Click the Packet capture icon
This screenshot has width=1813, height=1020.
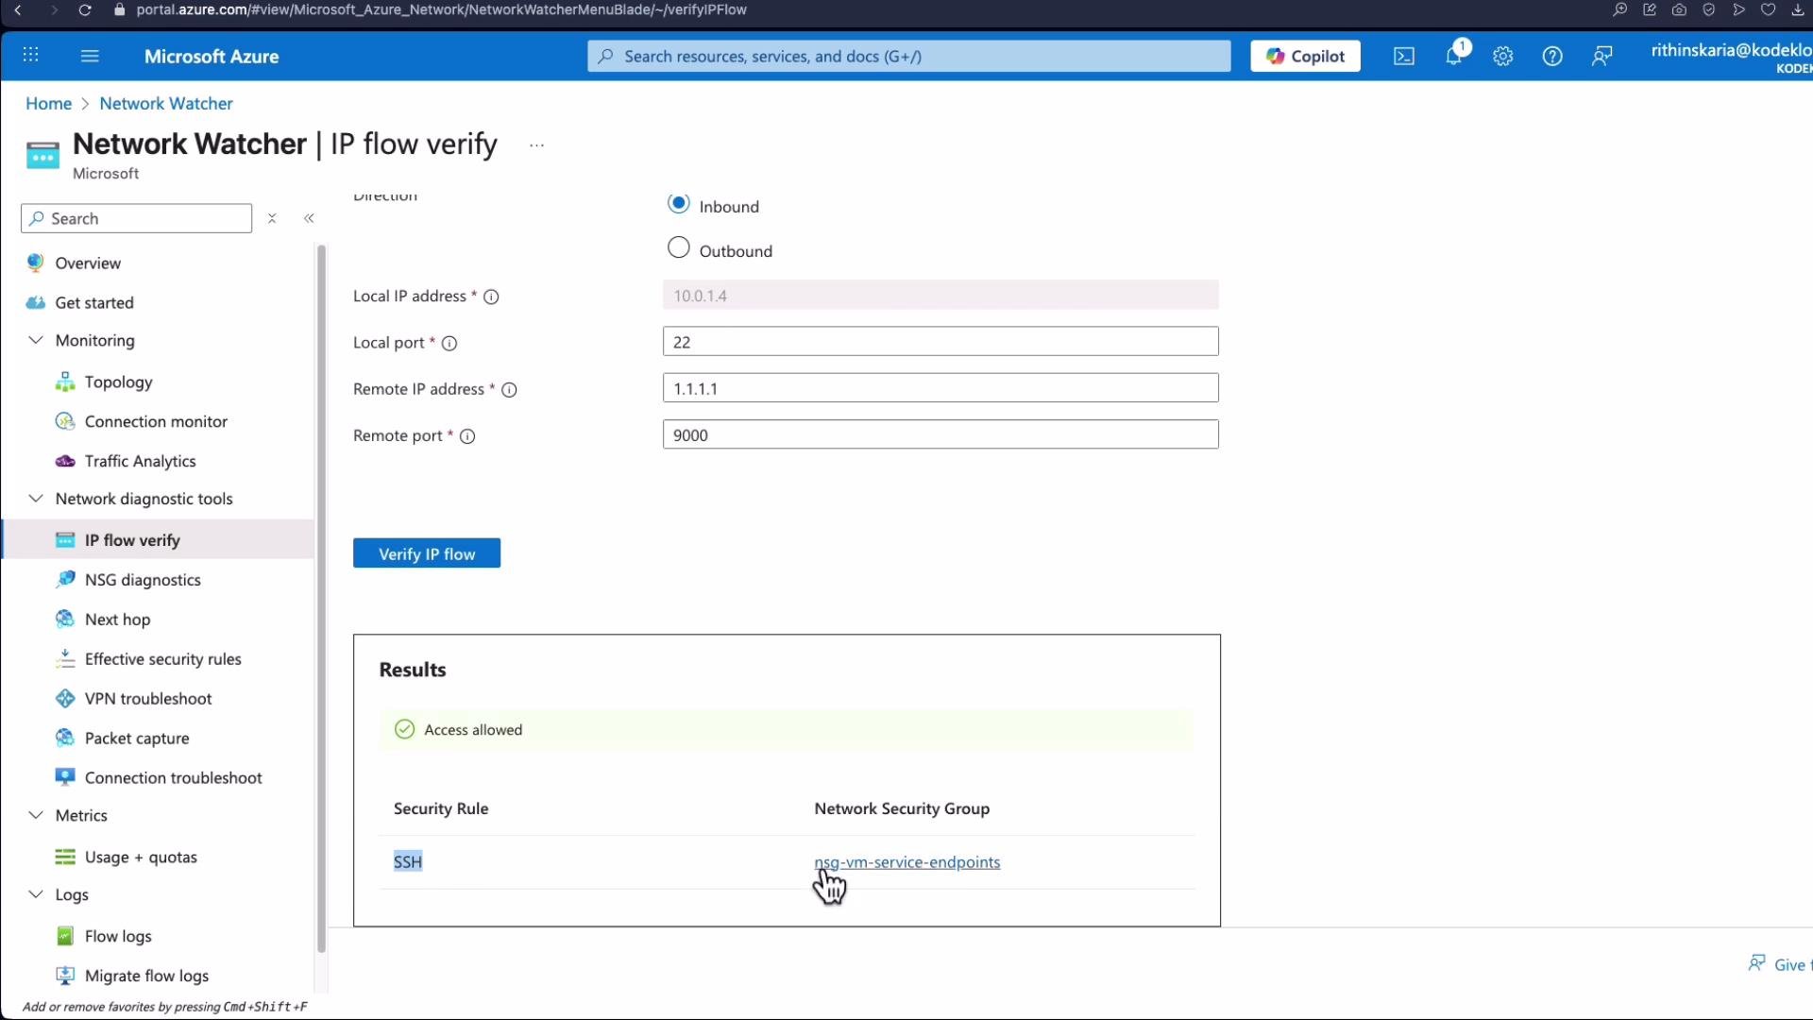point(65,738)
